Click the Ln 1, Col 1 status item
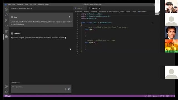 pyautogui.click(x=148, y=96)
